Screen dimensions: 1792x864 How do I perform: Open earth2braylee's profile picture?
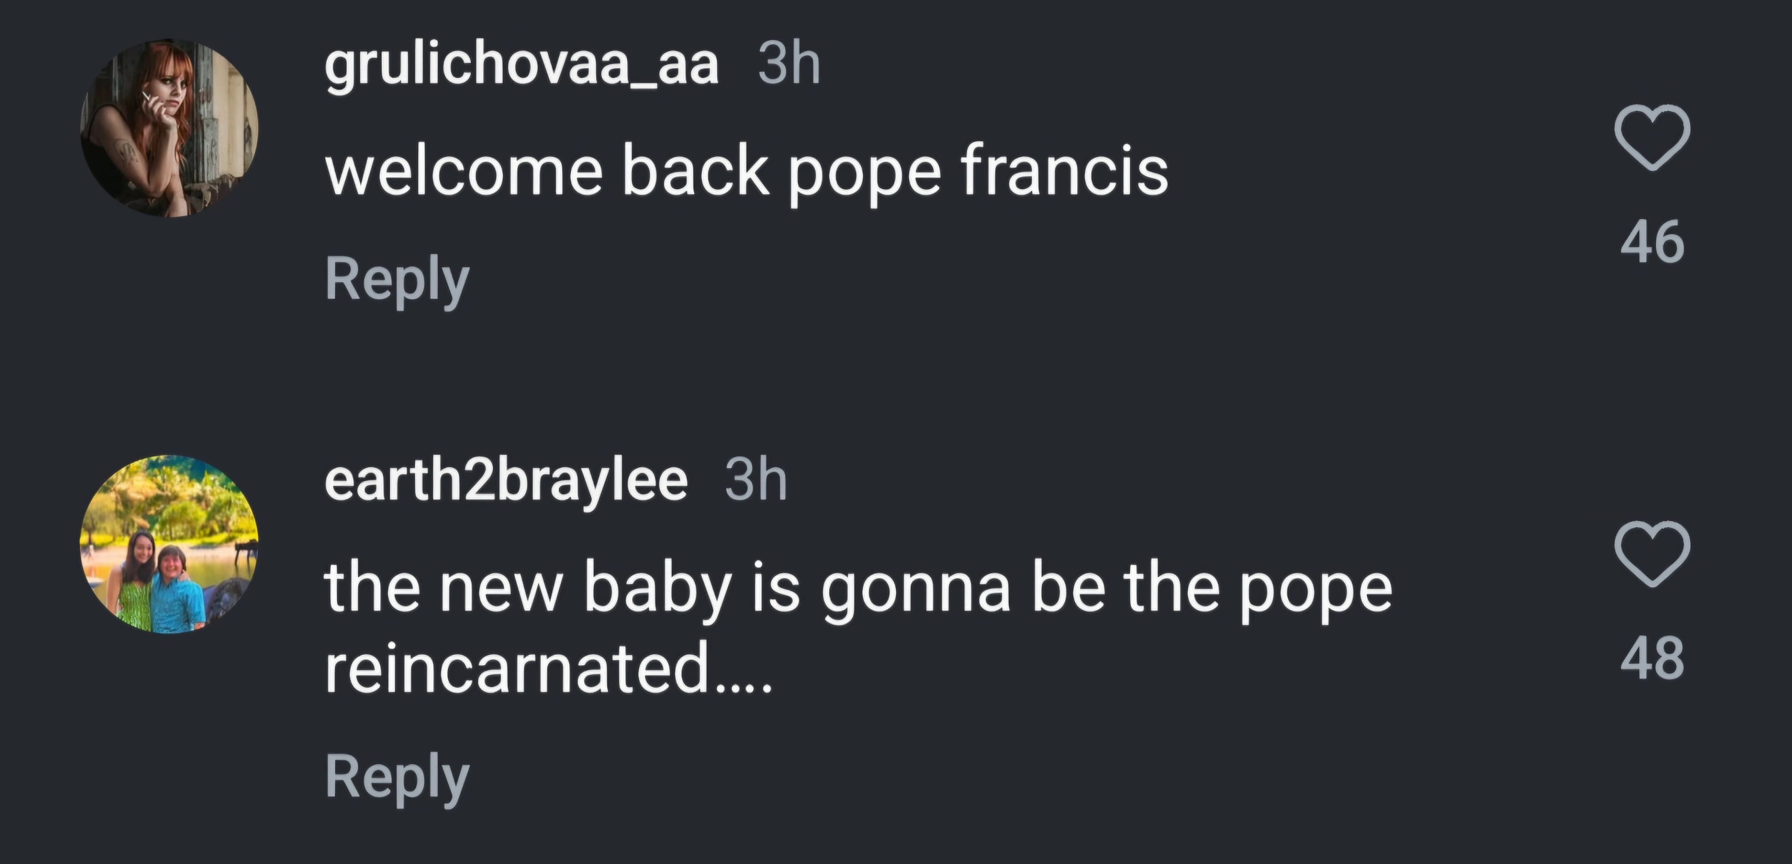point(169,544)
